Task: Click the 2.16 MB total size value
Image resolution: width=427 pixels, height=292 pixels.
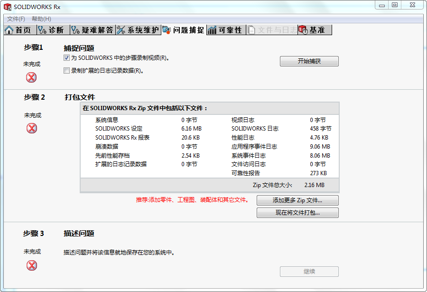Action: (x=314, y=185)
